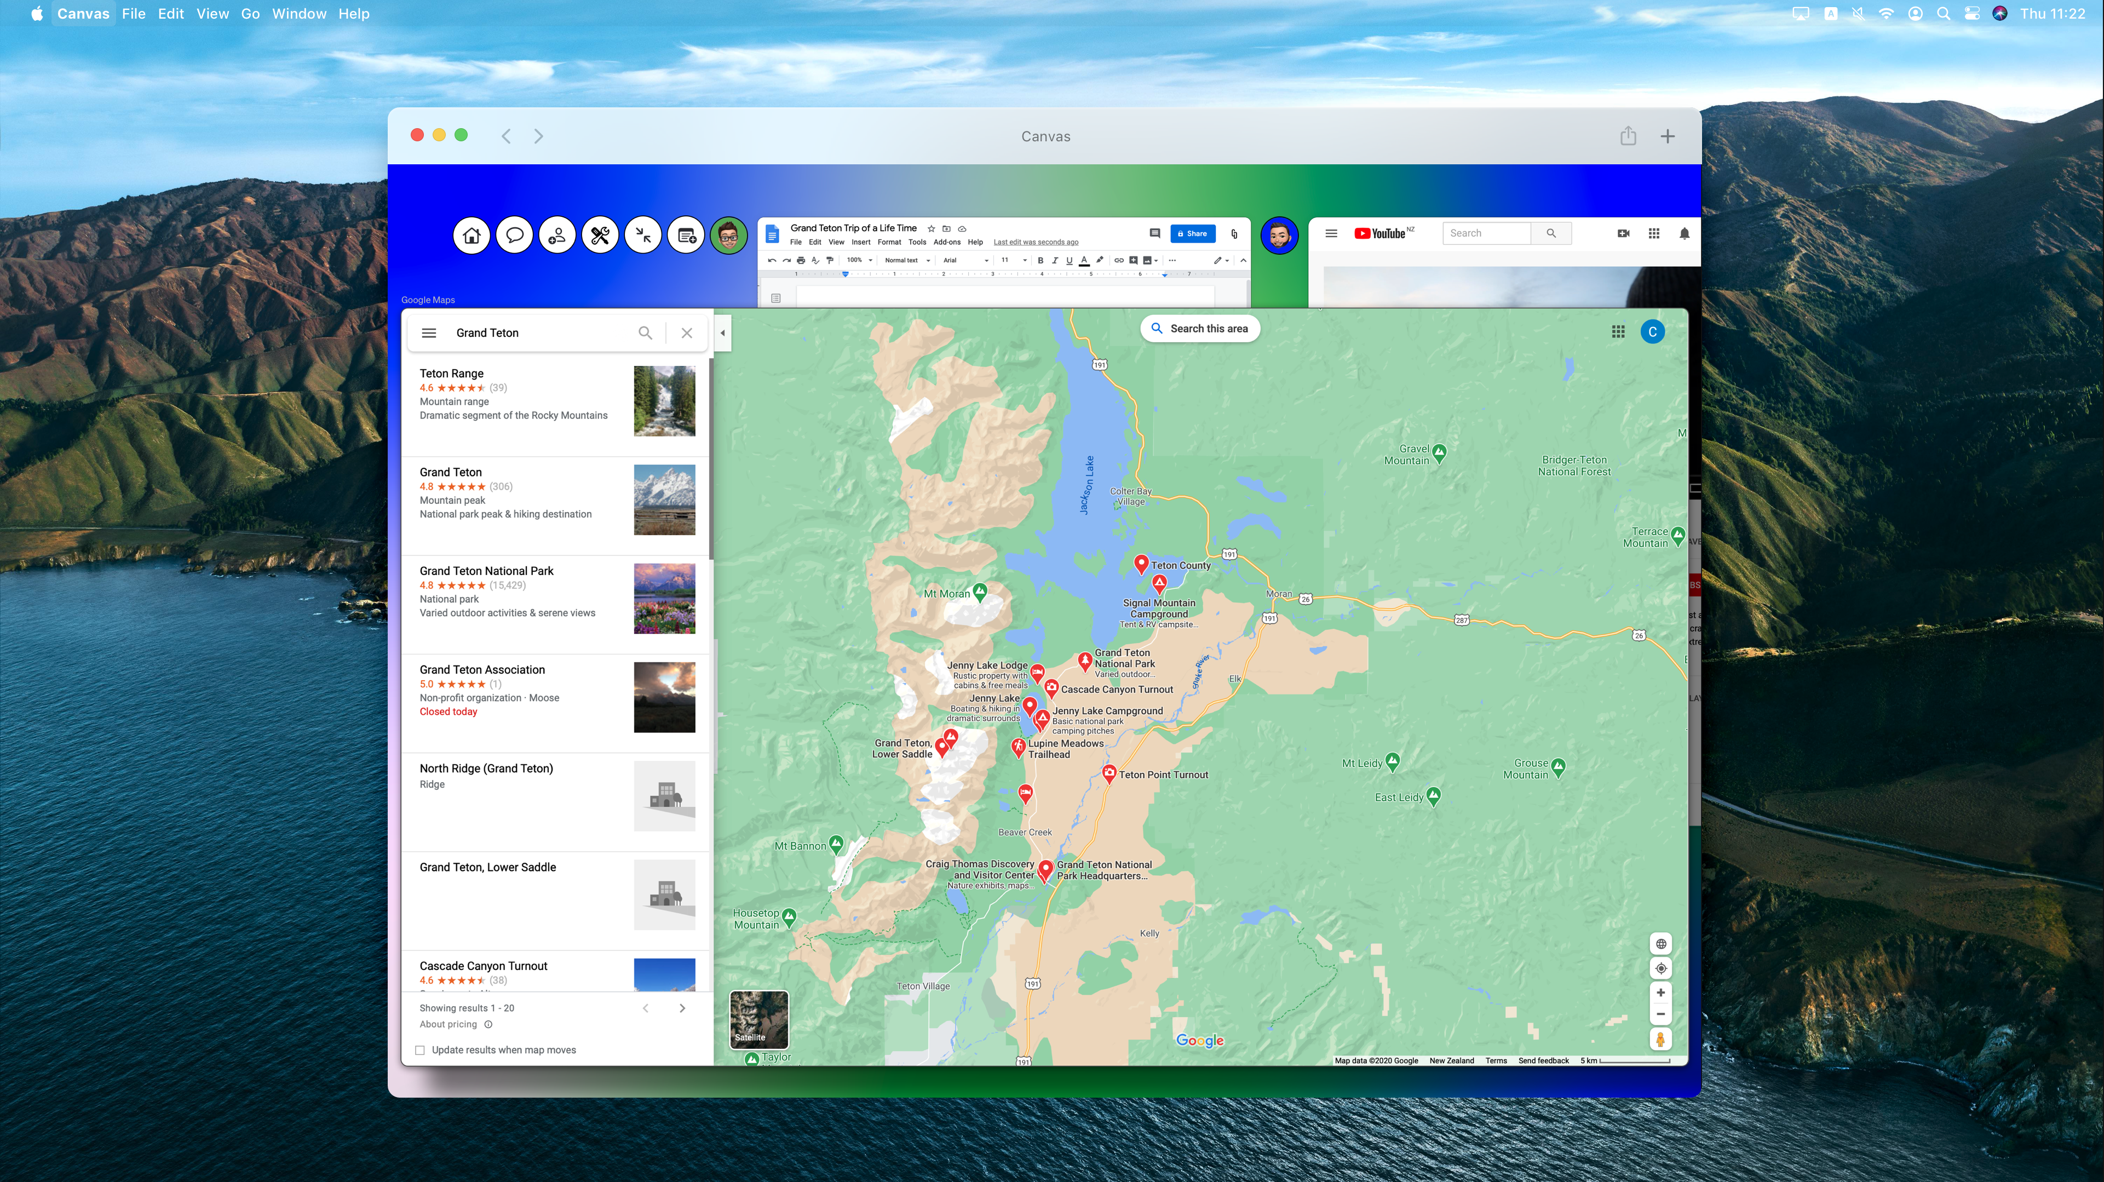2104x1182 pixels.
Task: Open the 100% zoom dropdown in Docs
Action: tap(859, 261)
